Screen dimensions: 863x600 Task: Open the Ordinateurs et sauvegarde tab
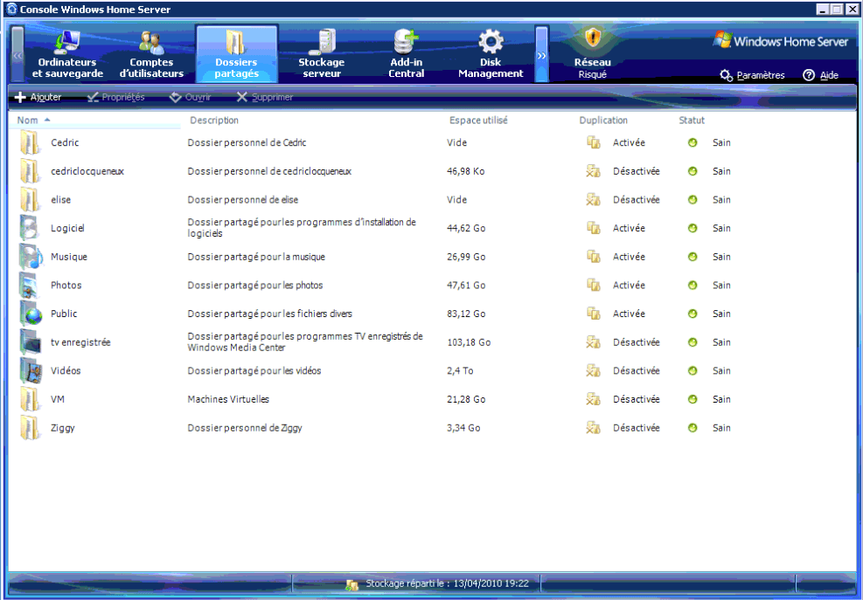click(x=67, y=54)
